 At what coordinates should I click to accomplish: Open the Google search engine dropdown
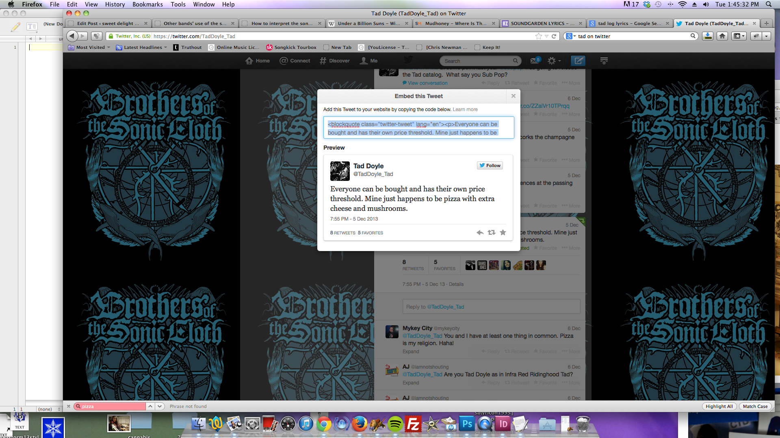(571, 36)
